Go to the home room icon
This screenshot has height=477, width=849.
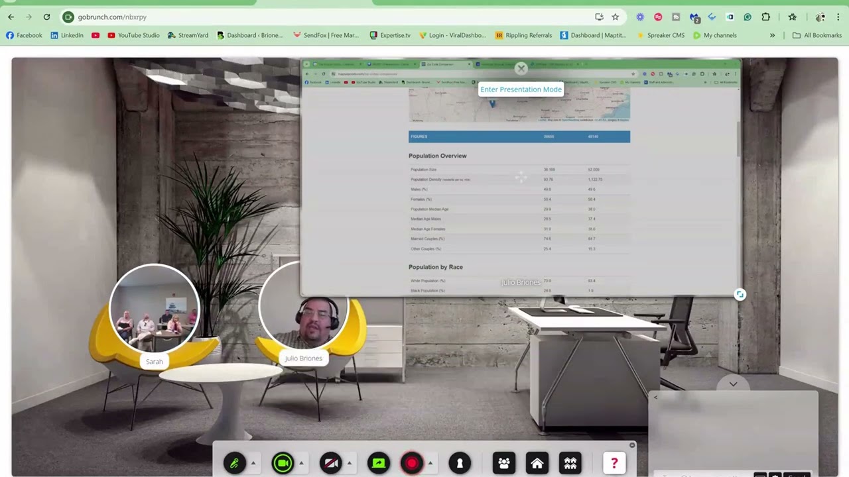[537, 463]
